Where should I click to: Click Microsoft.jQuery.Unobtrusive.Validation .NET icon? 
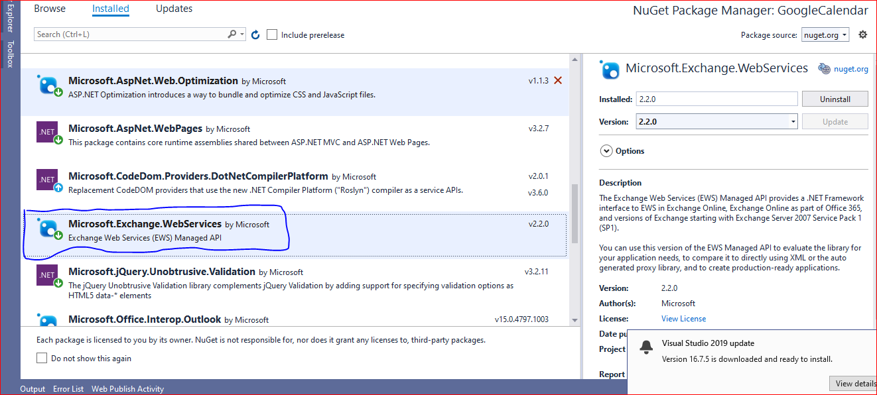50,276
